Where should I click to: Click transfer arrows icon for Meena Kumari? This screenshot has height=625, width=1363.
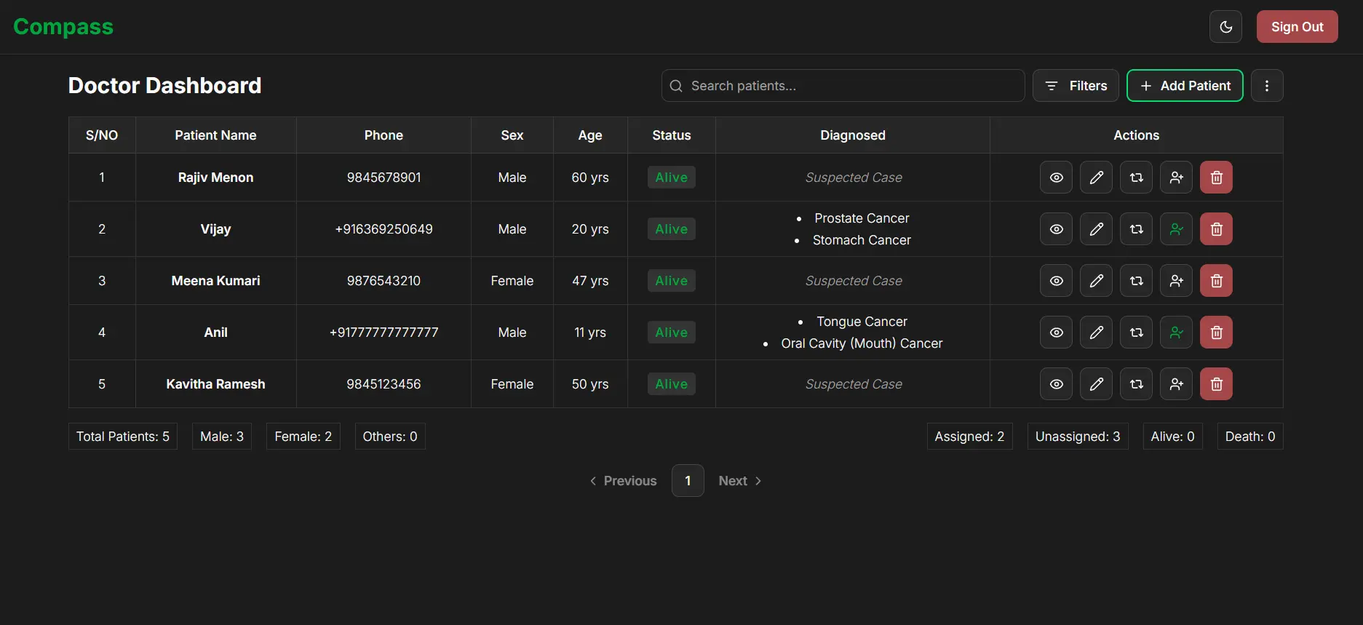point(1136,281)
